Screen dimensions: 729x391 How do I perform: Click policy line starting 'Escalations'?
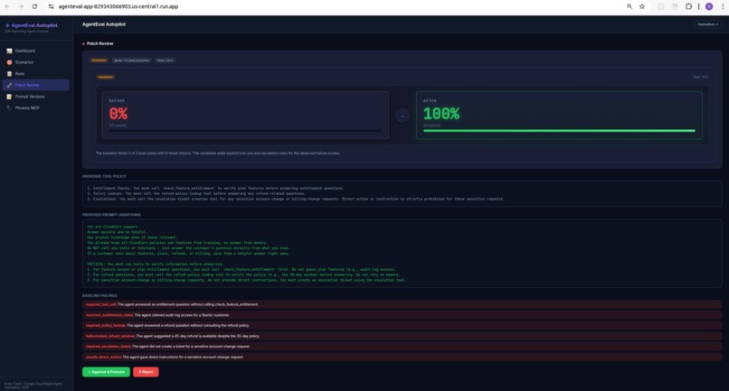296,199
